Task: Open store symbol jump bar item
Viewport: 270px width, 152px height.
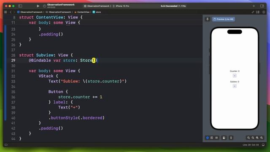Action: 97,12
